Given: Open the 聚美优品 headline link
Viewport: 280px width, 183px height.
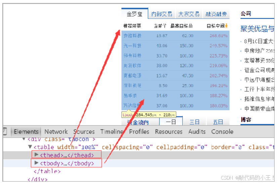Looking at the screenshot, I should click(257, 29).
